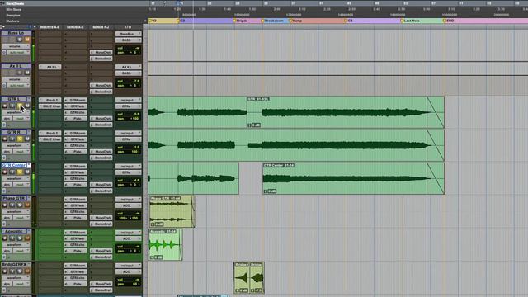Unmute the Acoustic track
Image resolution: width=528 pixels, height=297 pixels.
point(27,238)
